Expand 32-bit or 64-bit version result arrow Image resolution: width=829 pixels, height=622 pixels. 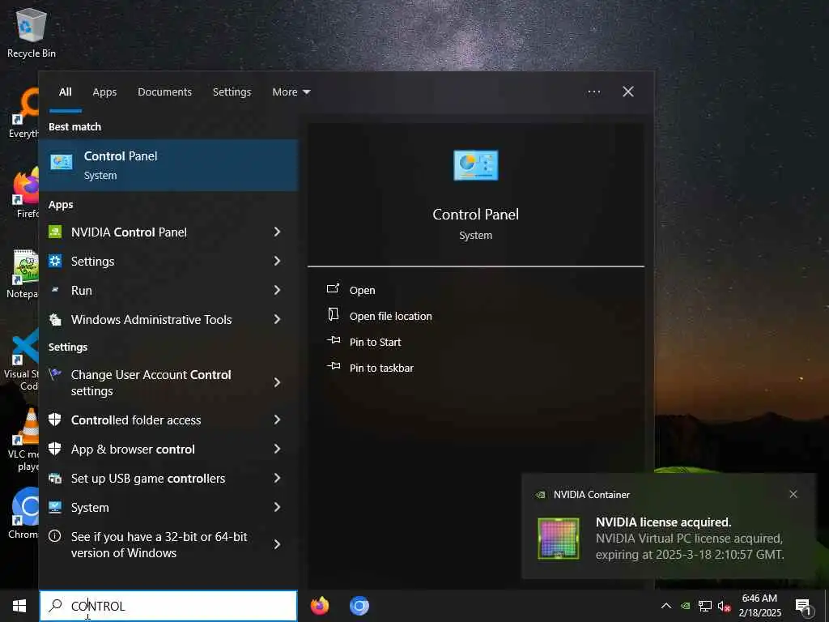pos(277,544)
